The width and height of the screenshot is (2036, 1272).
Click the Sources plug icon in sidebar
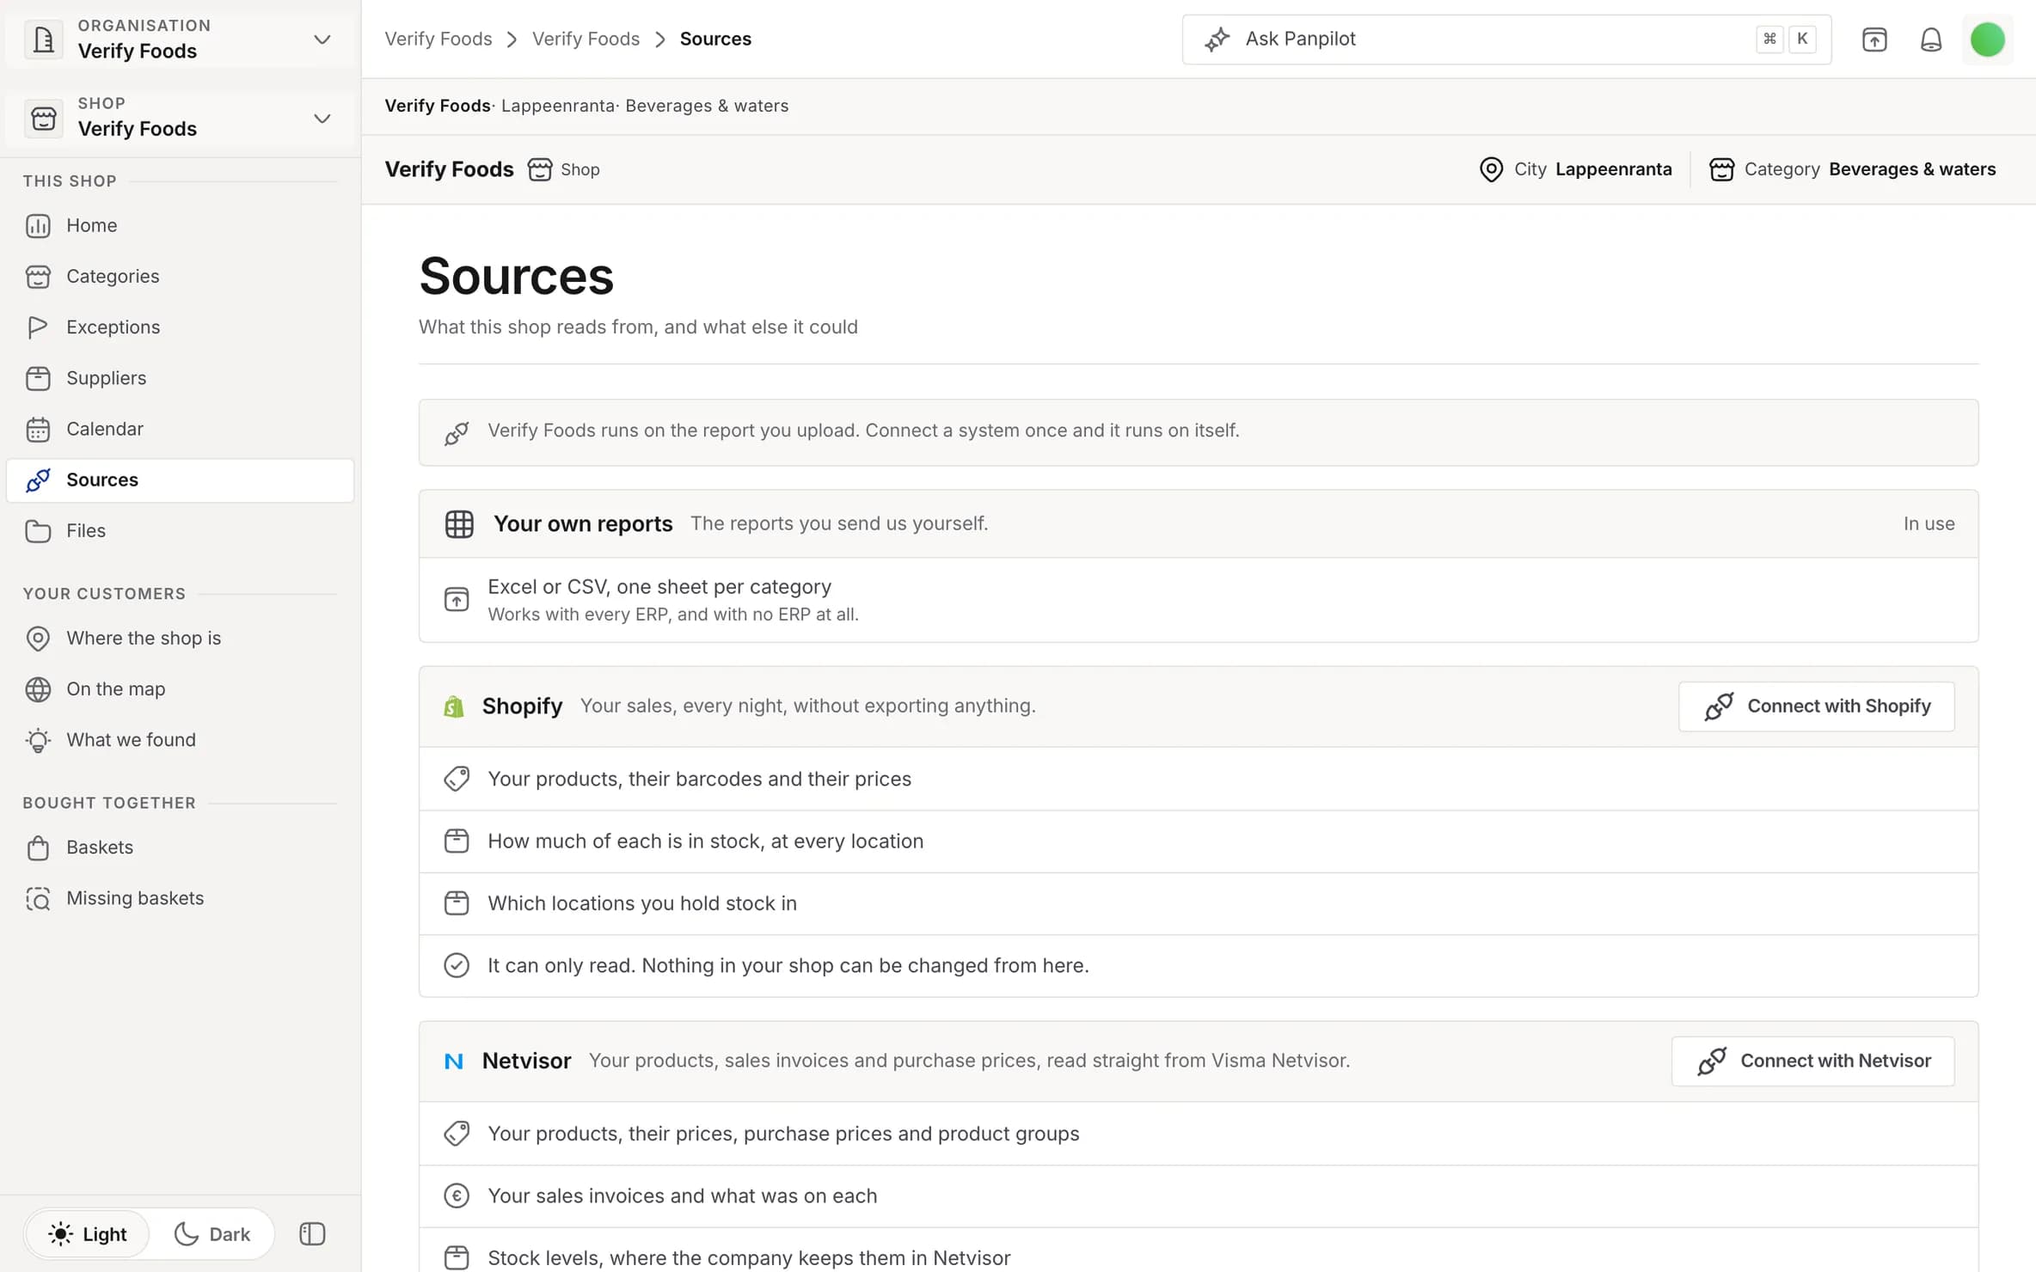pos(38,480)
